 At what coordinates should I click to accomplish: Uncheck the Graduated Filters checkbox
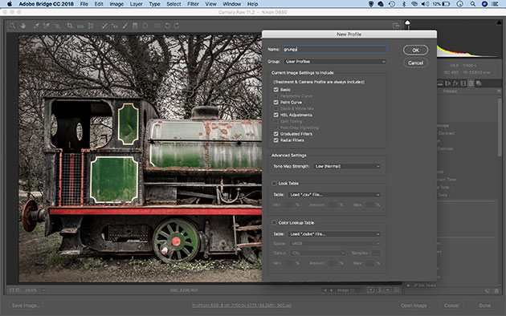276,134
